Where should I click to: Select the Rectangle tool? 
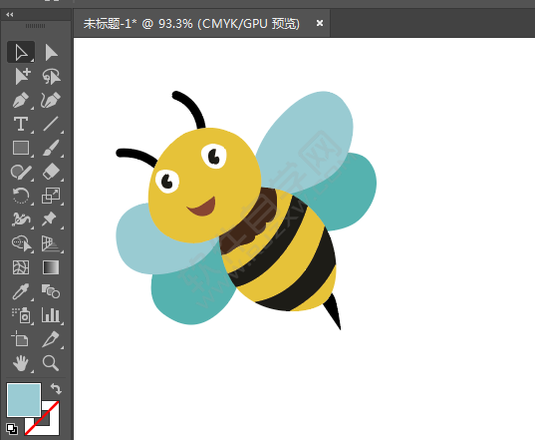[x=21, y=148]
